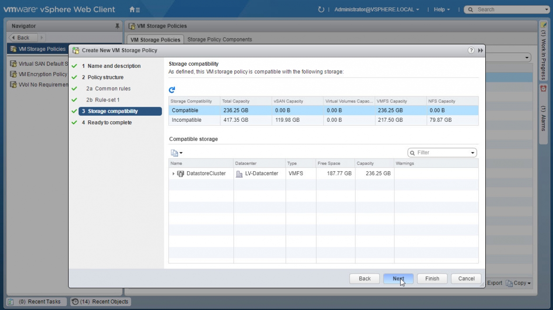Screen dimensions: 553x310
Task: Open the help icon in wizard header
Action: click(471, 50)
